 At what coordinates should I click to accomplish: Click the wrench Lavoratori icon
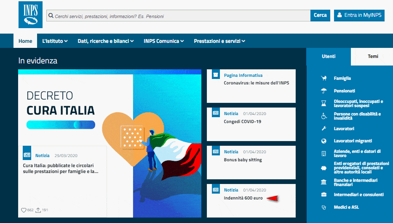[324, 129]
